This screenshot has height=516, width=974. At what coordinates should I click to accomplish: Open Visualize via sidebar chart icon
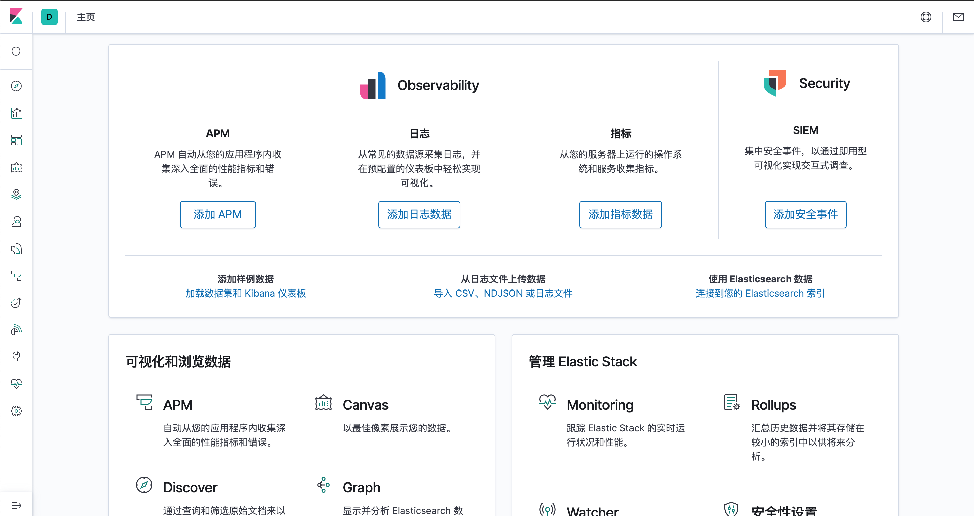point(16,113)
